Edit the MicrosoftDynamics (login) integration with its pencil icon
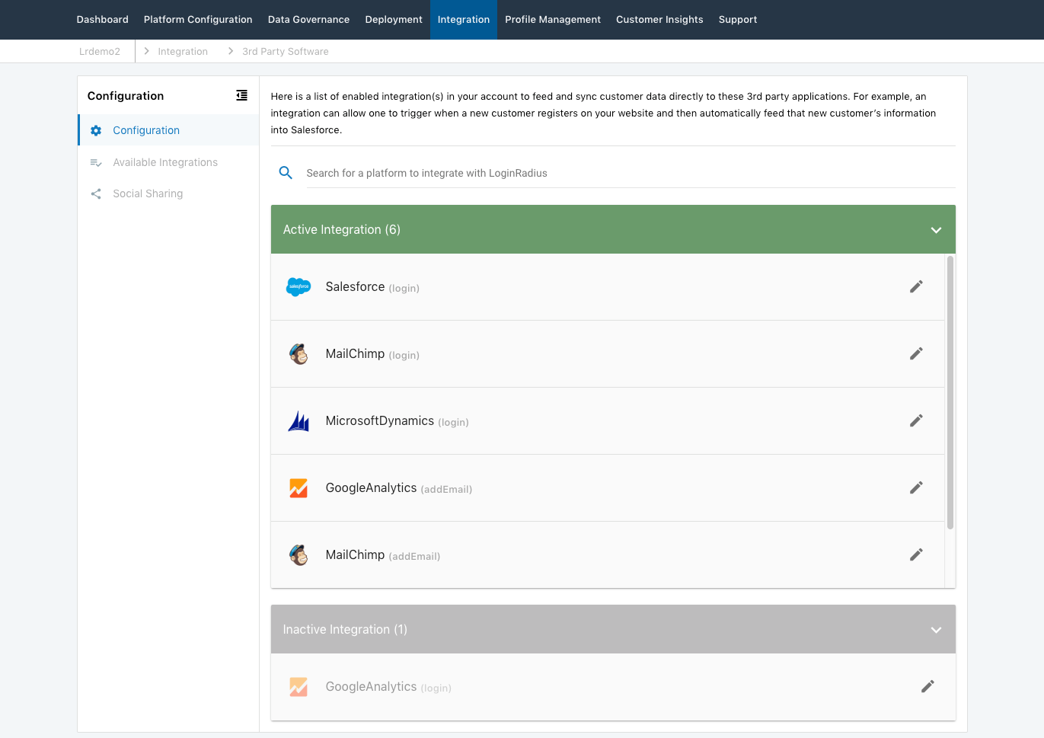 pos(916,420)
